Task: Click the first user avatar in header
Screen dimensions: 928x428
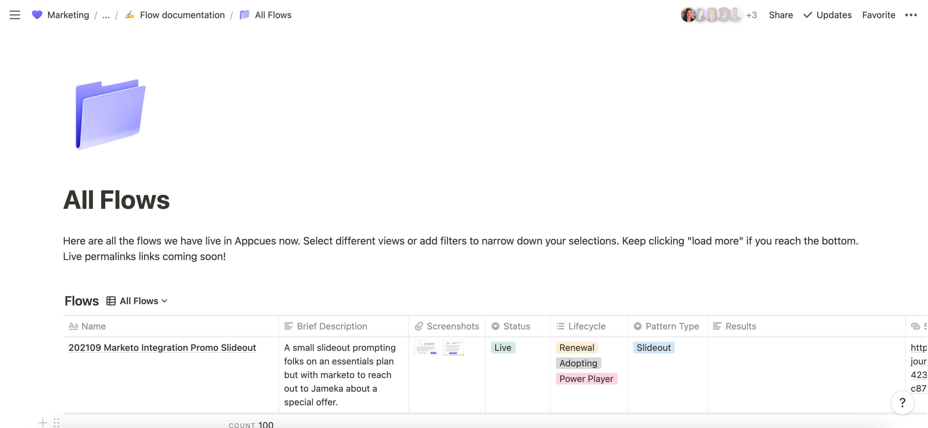Action: 688,15
